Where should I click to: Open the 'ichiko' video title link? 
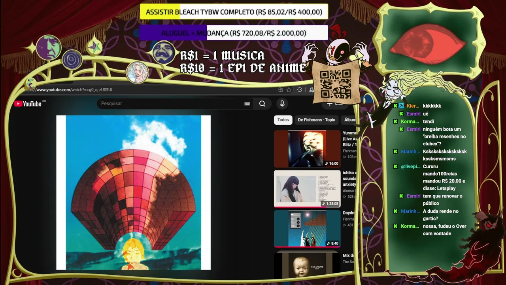point(349,179)
